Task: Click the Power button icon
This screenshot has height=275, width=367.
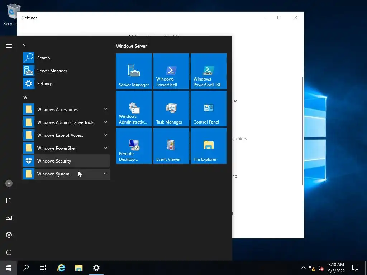Action: click(9, 252)
